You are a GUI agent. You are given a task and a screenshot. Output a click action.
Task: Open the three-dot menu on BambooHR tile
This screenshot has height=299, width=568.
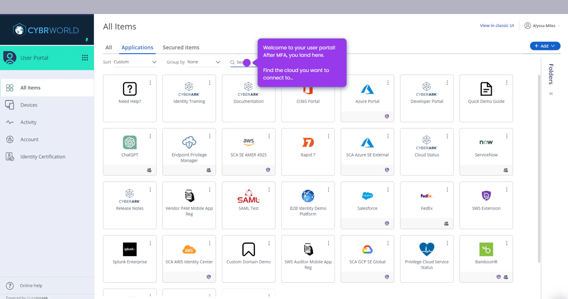pos(507,243)
